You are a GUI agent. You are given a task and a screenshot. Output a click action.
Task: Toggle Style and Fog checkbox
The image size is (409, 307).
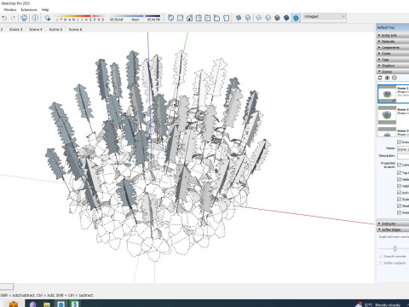[x=399, y=200]
